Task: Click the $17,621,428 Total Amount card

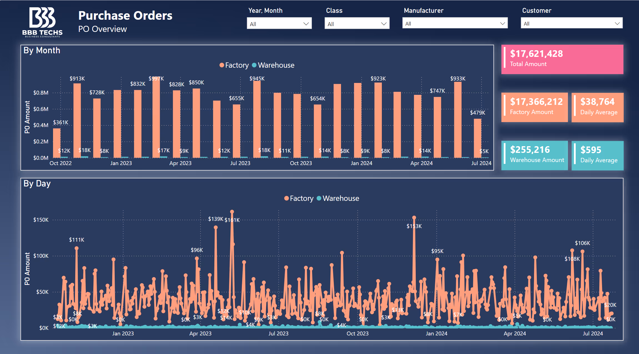Action: coord(562,59)
